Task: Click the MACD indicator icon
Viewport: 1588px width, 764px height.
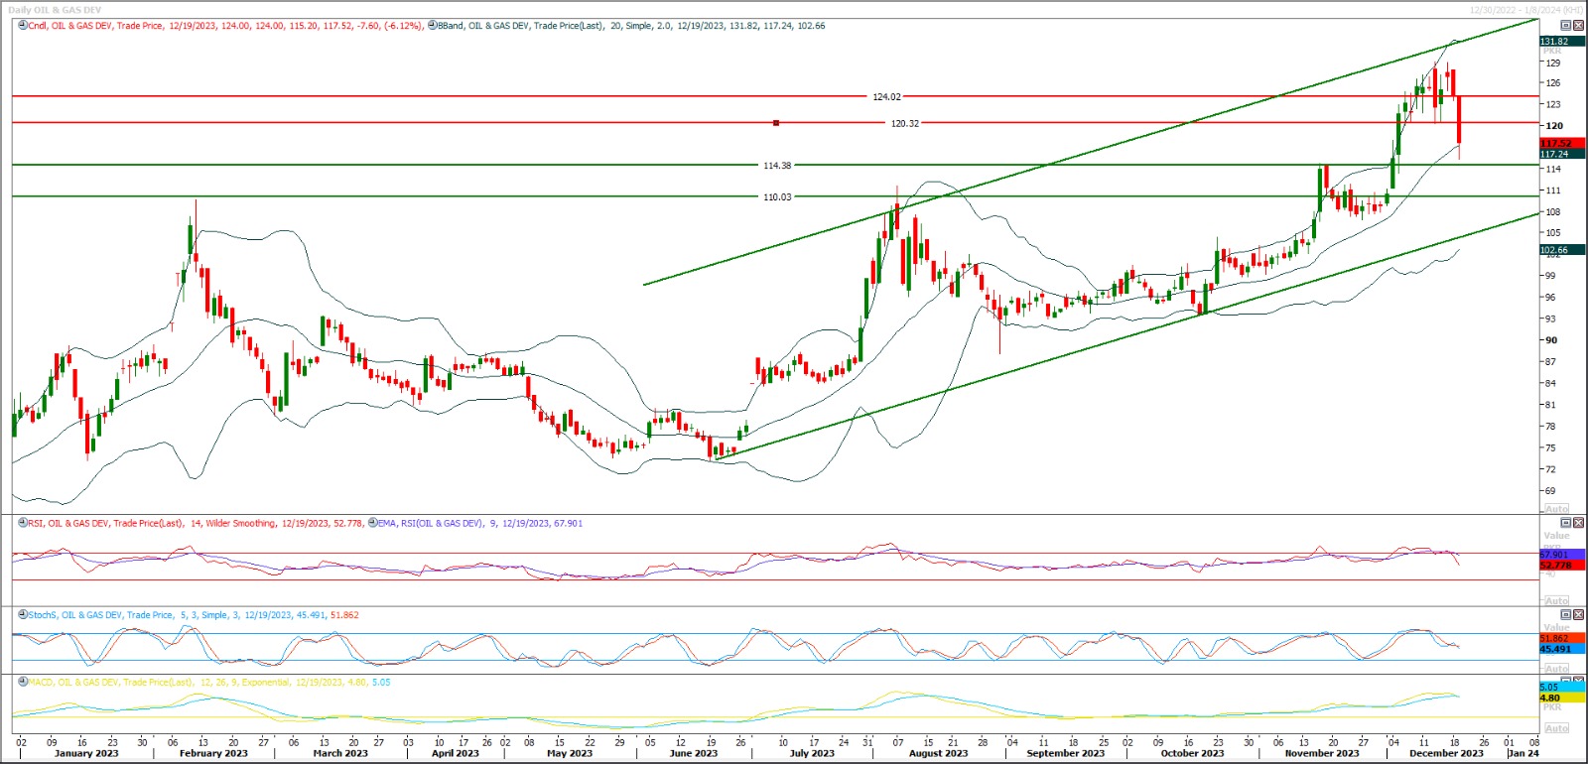Action: coord(23,683)
